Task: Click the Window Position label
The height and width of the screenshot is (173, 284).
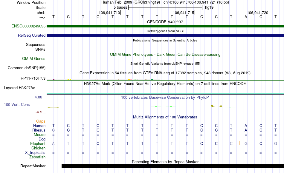Action: pos(31,2)
